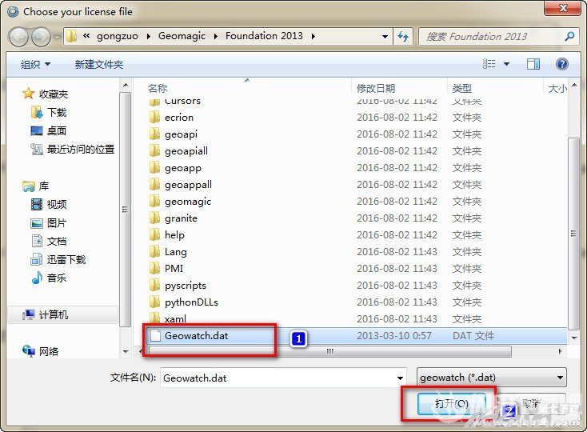
Task: Click the file list horizontal scrollbar thumb
Action: pos(329,351)
